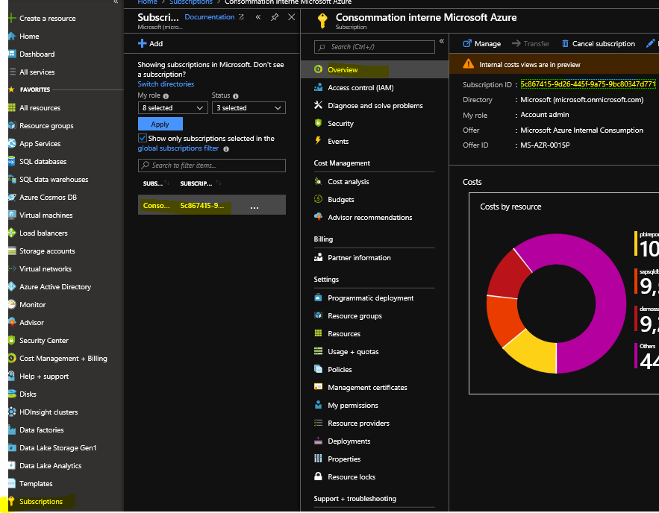Click the Subscriptions breadcrumb link
The image size is (659, 513).
click(x=191, y=2)
